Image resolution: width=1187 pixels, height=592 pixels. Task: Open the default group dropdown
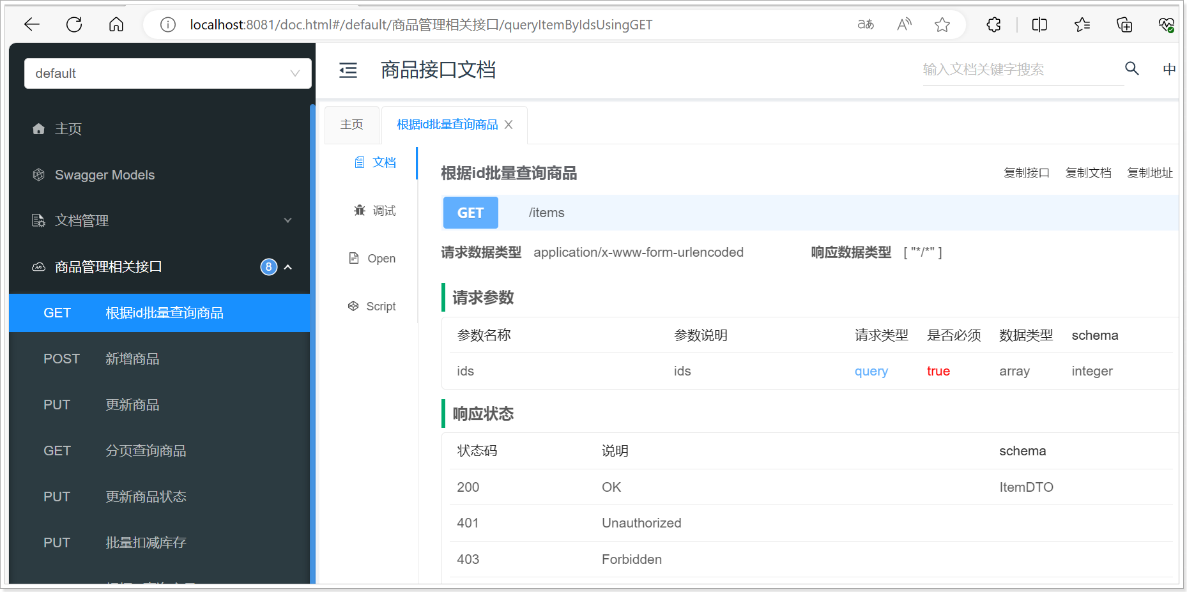click(168, 73)
